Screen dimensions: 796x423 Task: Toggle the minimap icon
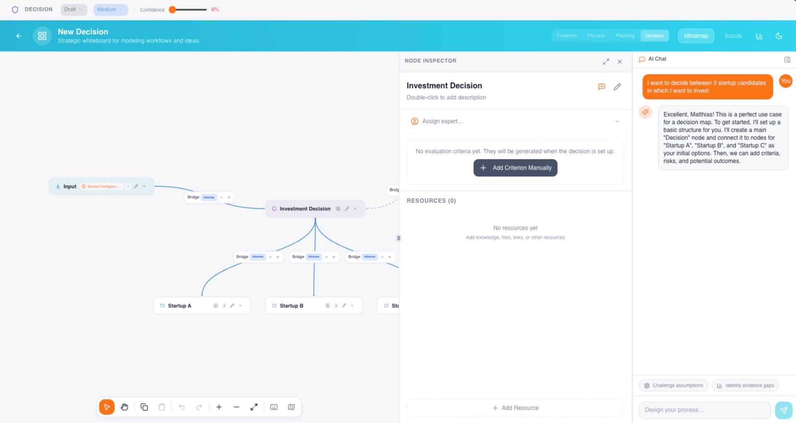coord(291,407)
